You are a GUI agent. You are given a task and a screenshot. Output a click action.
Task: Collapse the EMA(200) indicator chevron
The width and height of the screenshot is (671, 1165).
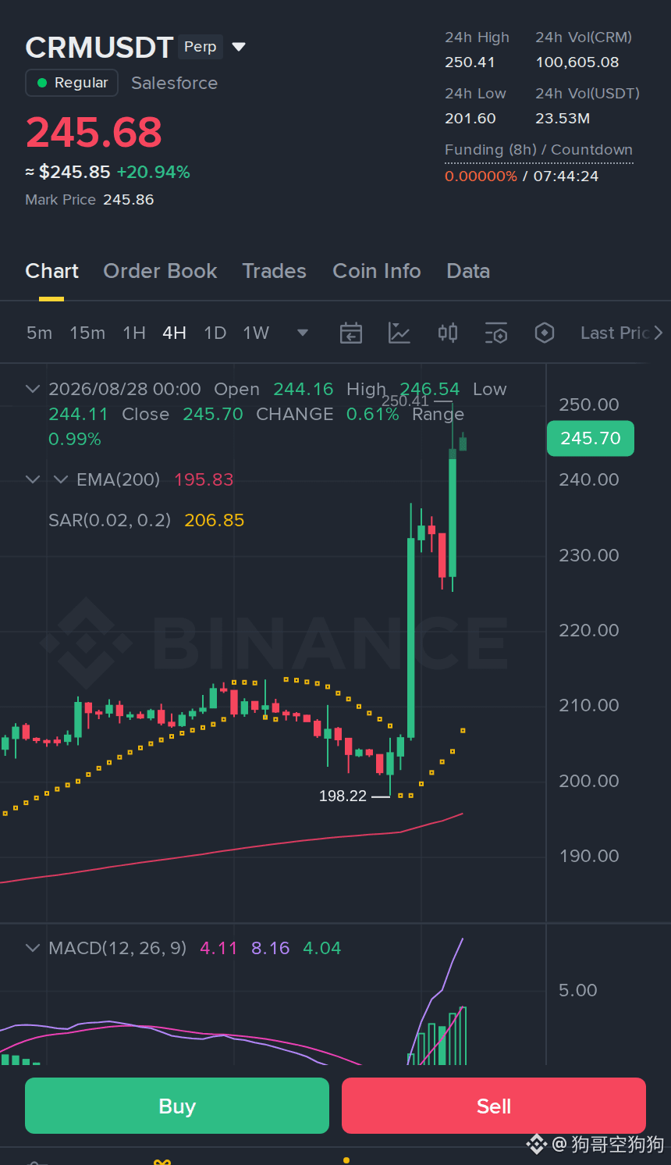click(x=61, y=479)
